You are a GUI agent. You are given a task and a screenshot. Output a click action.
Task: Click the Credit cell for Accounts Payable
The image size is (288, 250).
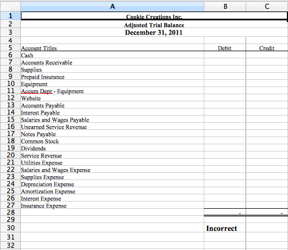pyautogui.click(x=267, y=105)
